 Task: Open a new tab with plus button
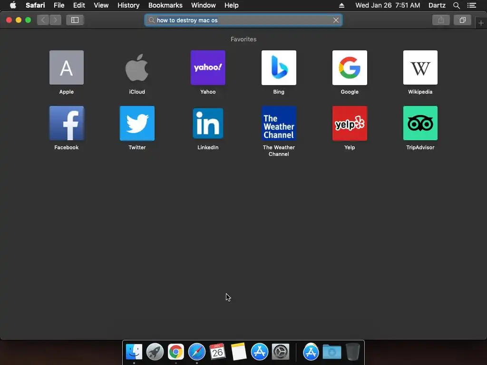(x=481, y=23)
